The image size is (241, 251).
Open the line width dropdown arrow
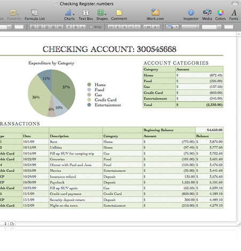click(x=219, y=27)
